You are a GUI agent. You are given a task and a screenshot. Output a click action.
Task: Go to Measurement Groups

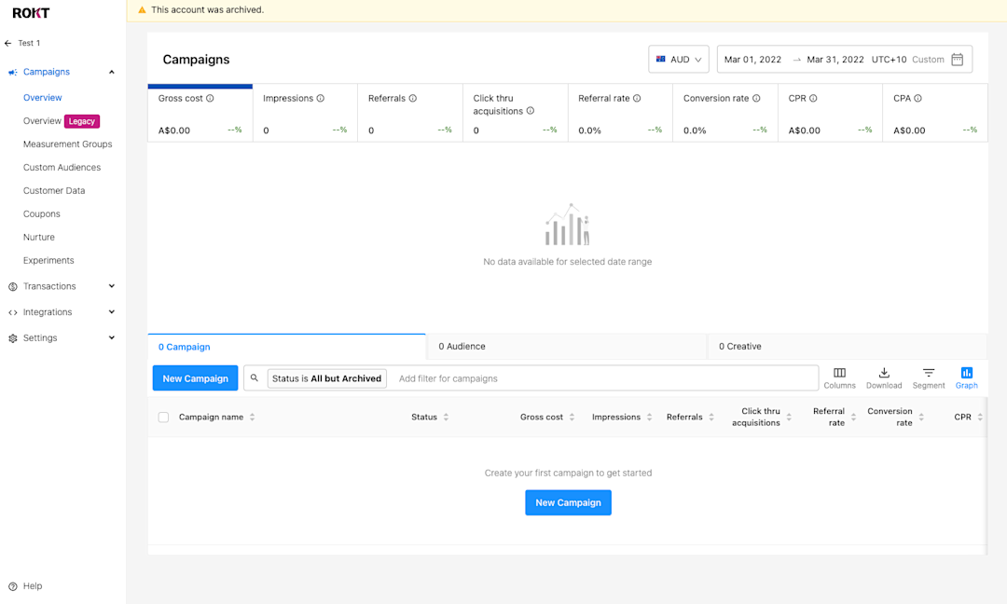coord(67,144)
